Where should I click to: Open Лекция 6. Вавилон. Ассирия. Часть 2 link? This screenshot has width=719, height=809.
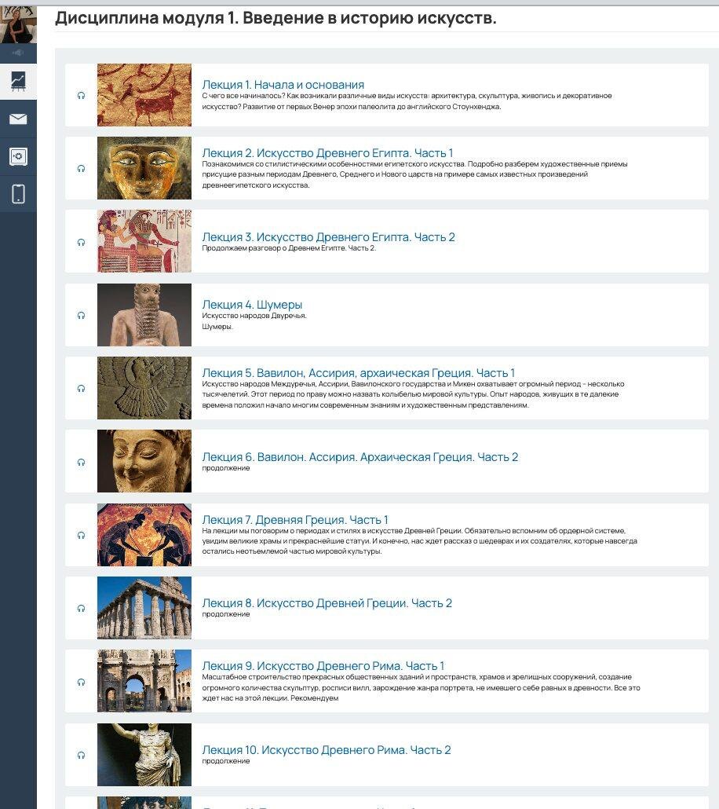tap(360, 456)
